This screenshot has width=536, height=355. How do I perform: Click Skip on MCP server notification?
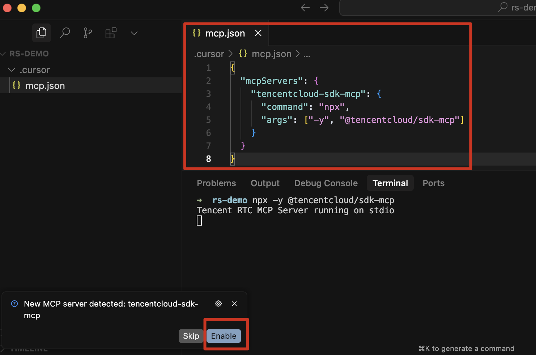[x=191, y=336]
